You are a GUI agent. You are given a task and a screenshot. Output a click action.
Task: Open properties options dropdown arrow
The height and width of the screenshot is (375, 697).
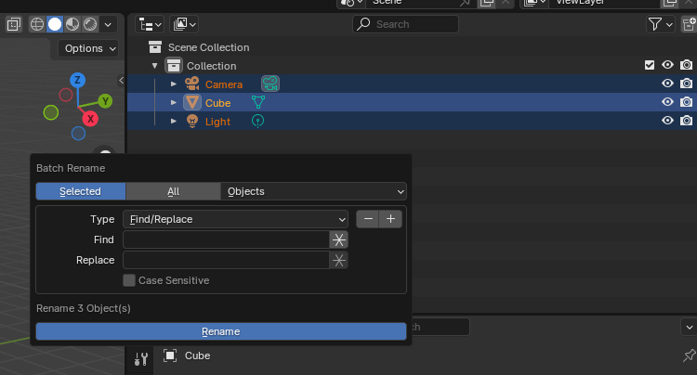[689, 327]
